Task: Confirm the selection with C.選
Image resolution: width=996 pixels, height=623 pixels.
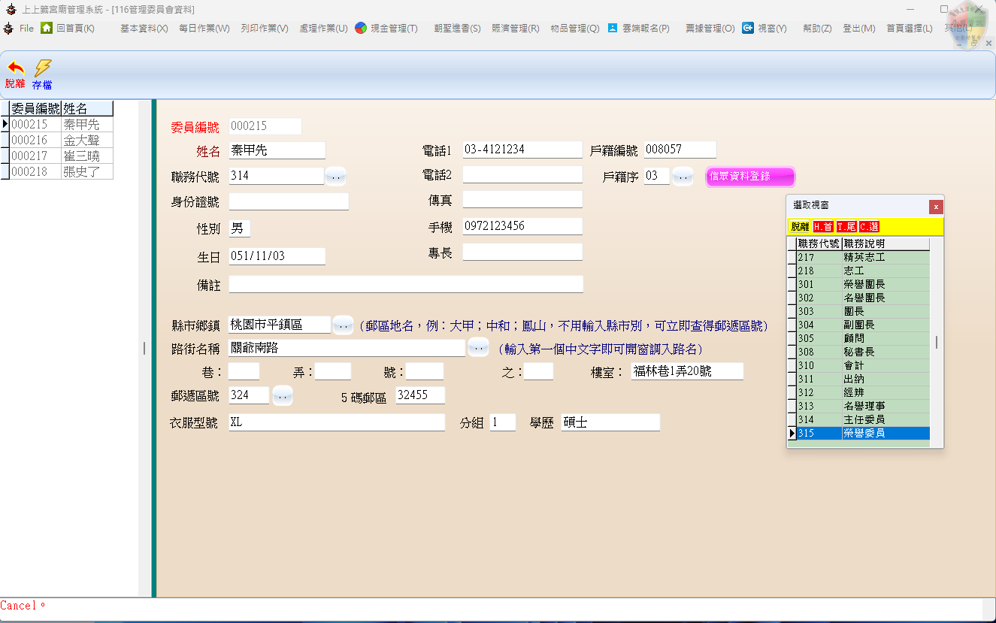Action: pos(869,226)
